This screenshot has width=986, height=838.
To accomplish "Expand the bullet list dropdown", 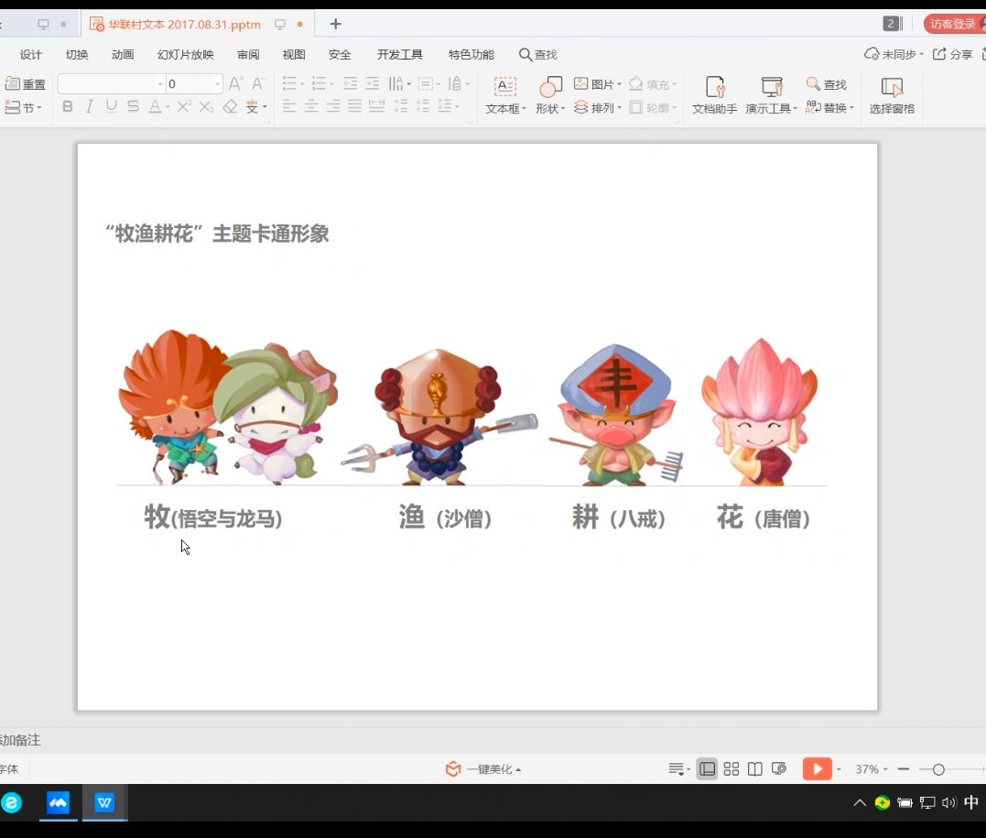I will 302,84.
